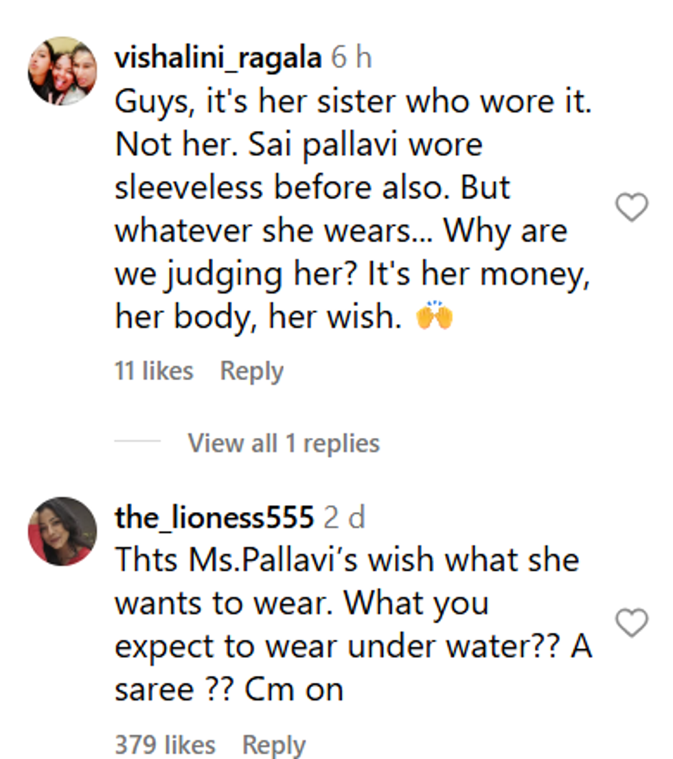Click the 6 h timestamp
Image resolution: width=673 pixels, height=759 pixels.
tap(351, 58)
